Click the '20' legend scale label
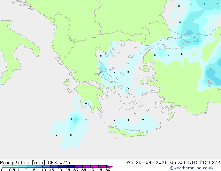Image resolution: width=221 pixels, height=171 pixels. (60, 170)
